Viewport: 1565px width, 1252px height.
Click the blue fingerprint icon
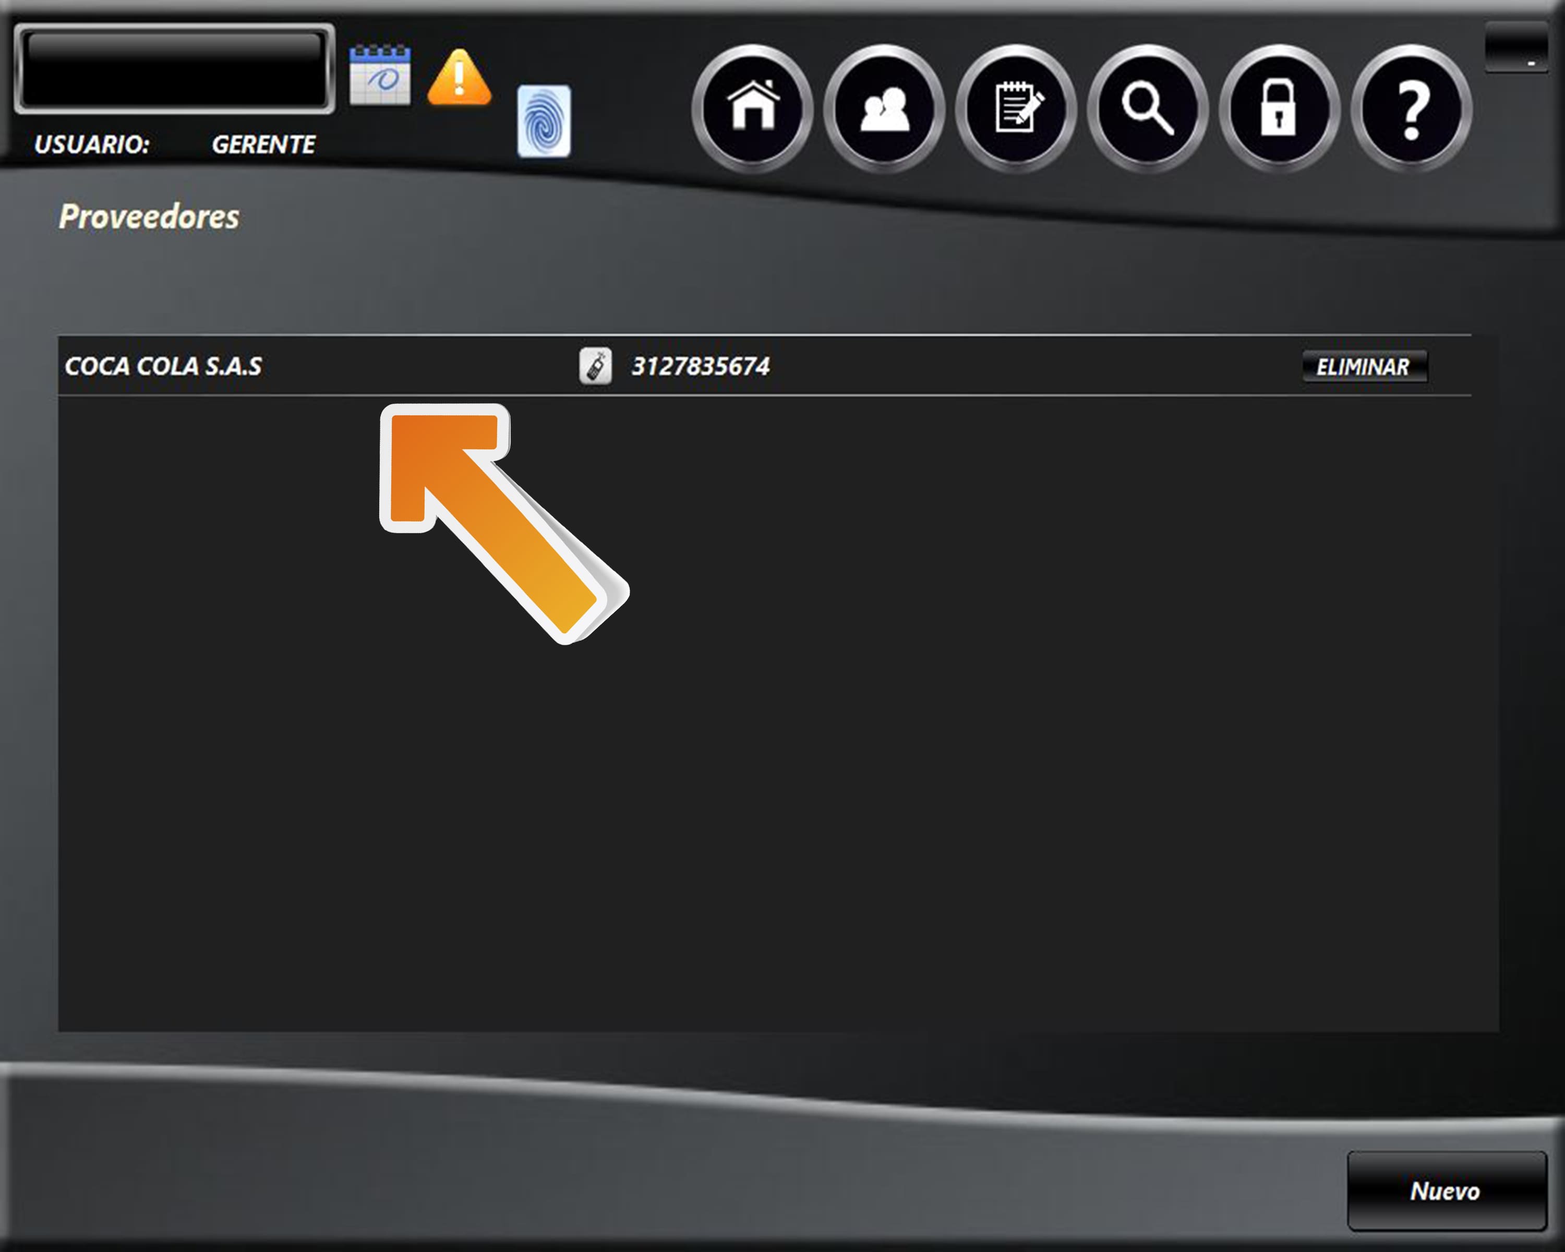pyautogui.click(x=544, y=121)
